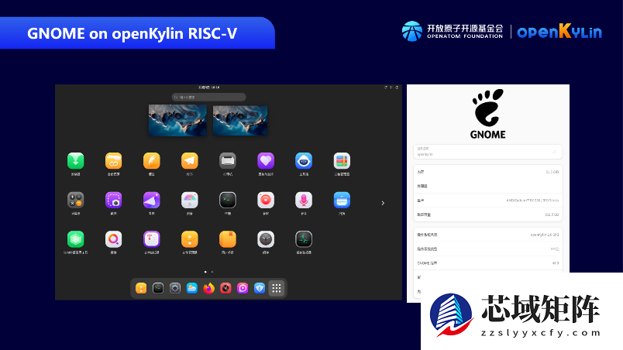Click the "GNOME on openKylin RISC-V" title
623x350 pixels.
[132, 33]
